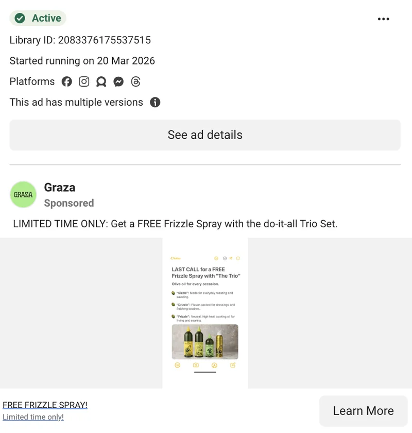Click the Graza circular logo avatar
The image size is (412, 433).
point(23,195)
